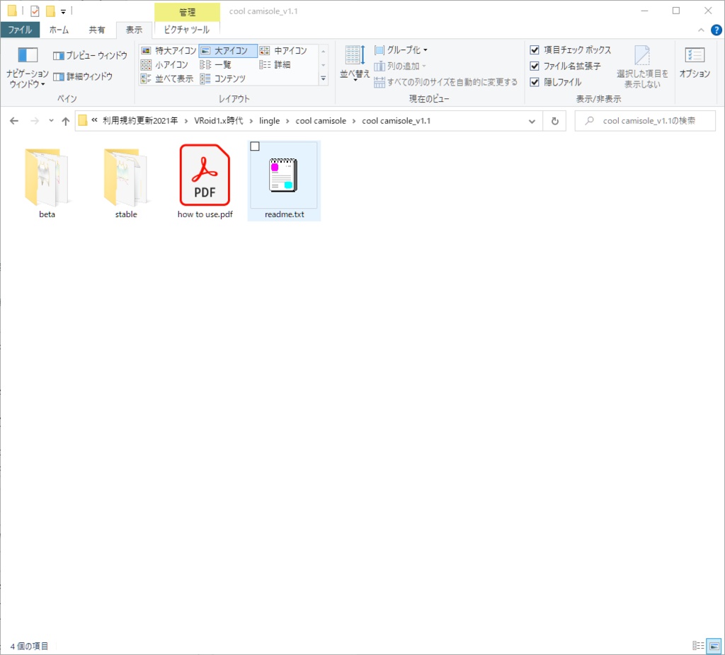Switch to the View (表示) tab

coord(134,30)
